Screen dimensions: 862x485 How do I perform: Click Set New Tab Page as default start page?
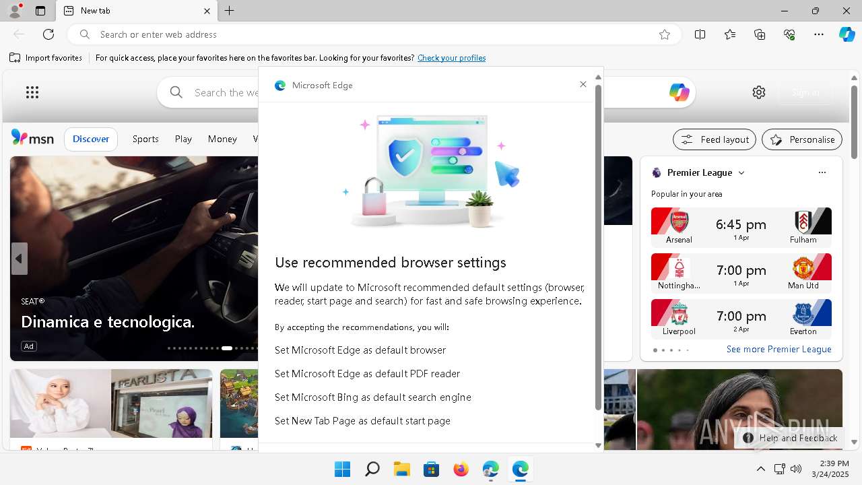tap(362, 421)
